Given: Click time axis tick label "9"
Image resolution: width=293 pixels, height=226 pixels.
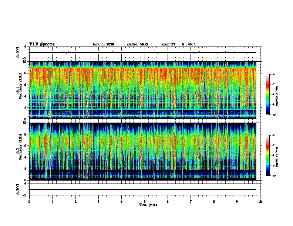Looking at the screenshot, I should pyautogui.click(x=237, y=202).
